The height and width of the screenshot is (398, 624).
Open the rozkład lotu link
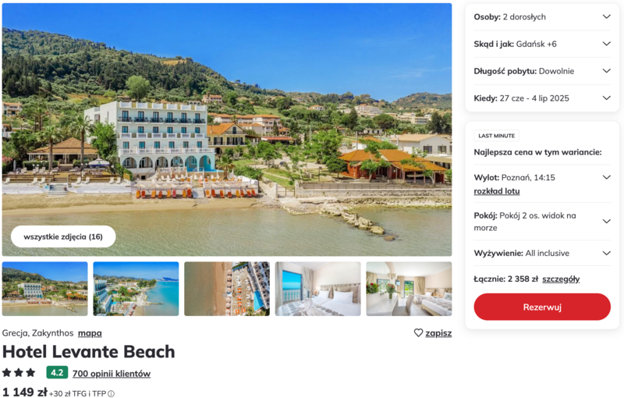coord(497,191)
